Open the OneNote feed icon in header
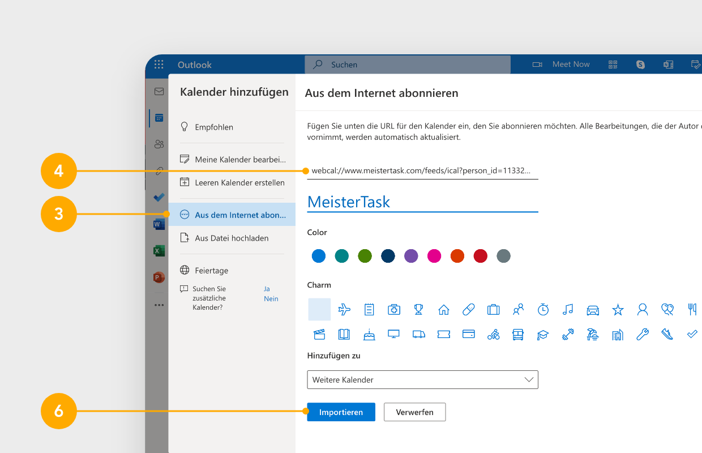 [669, 65]
